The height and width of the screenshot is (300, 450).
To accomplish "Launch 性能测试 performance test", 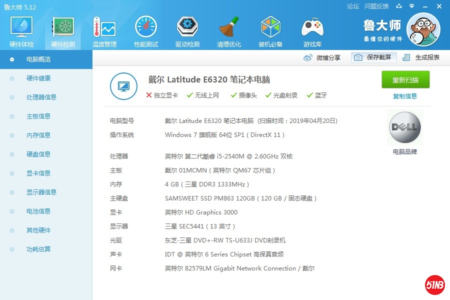I will (x=145, y=30).
